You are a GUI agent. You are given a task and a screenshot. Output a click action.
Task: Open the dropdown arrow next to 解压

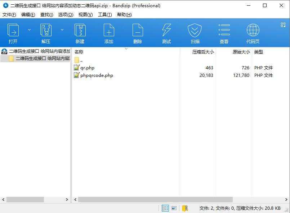pos(62,30)
